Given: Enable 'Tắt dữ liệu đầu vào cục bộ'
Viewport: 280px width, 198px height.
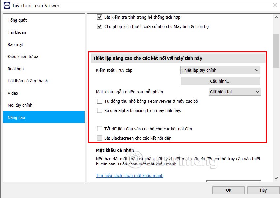Looking at the screenshot, I should pyautogui.click(x=100, y=128).
